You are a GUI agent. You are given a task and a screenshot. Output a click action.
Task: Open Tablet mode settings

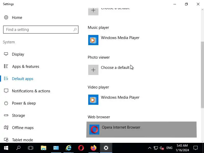[x=22, y=140]
